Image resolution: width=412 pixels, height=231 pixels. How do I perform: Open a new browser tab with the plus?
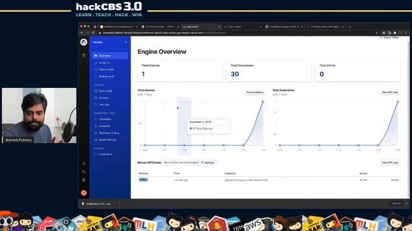[350, 27]
